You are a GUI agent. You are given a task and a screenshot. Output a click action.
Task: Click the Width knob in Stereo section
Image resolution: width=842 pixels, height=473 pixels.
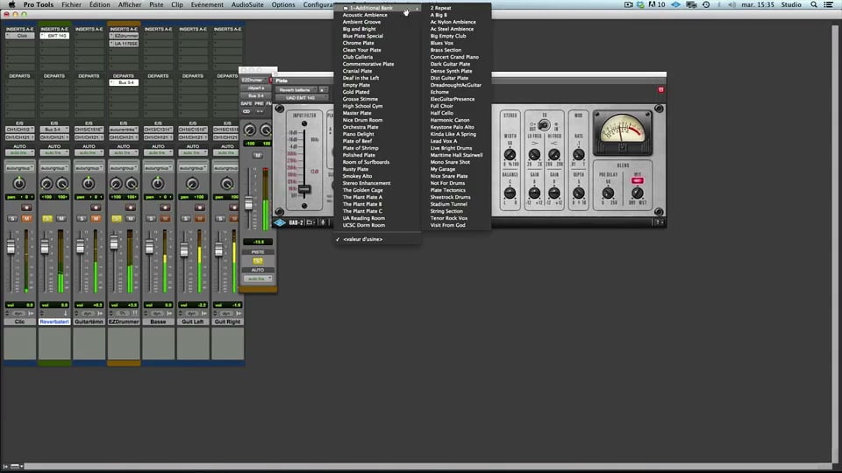click(x=510, y=155)
